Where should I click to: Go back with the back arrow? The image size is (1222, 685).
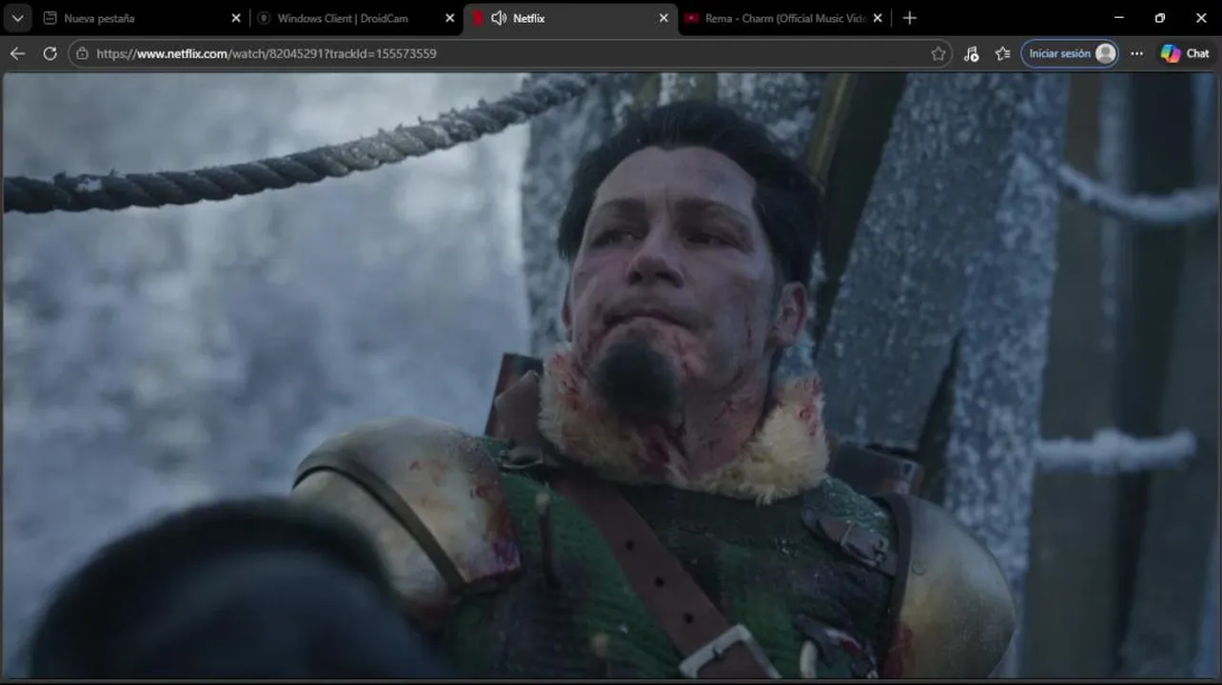pos(17,53)
